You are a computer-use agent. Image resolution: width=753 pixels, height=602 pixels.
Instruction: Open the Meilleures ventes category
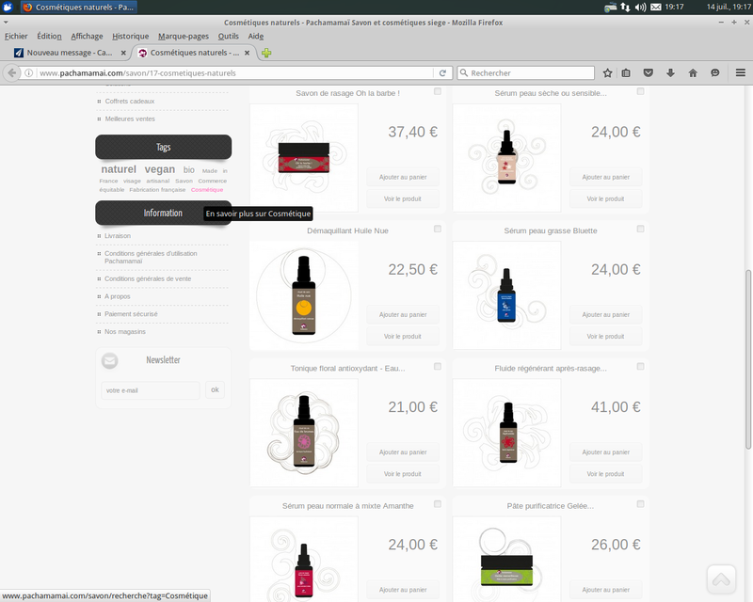[x=130, y=119]
